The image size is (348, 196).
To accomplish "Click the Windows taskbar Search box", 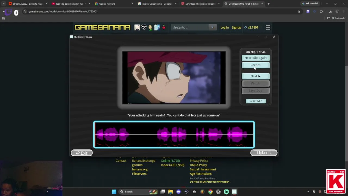I will tap(138, 192).
